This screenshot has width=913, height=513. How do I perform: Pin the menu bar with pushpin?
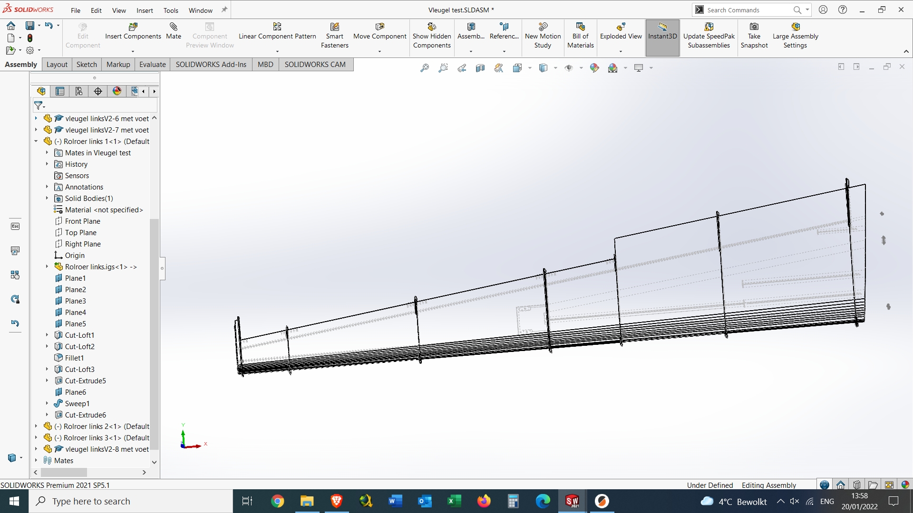click(x=224, y=9)
